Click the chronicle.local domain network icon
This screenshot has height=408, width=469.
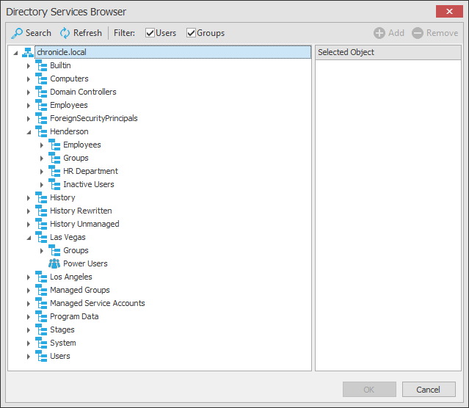(28, 52)
